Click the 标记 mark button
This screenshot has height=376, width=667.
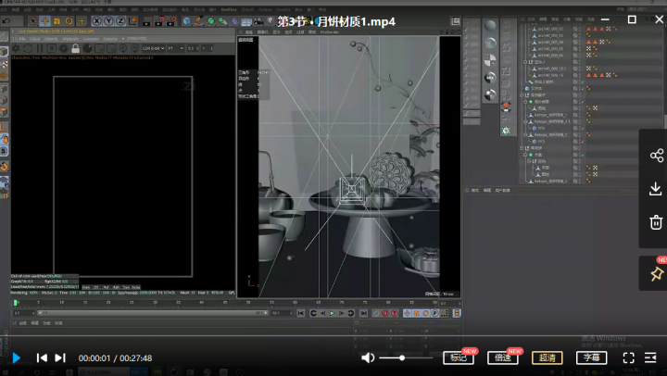(x=459, y=357)
